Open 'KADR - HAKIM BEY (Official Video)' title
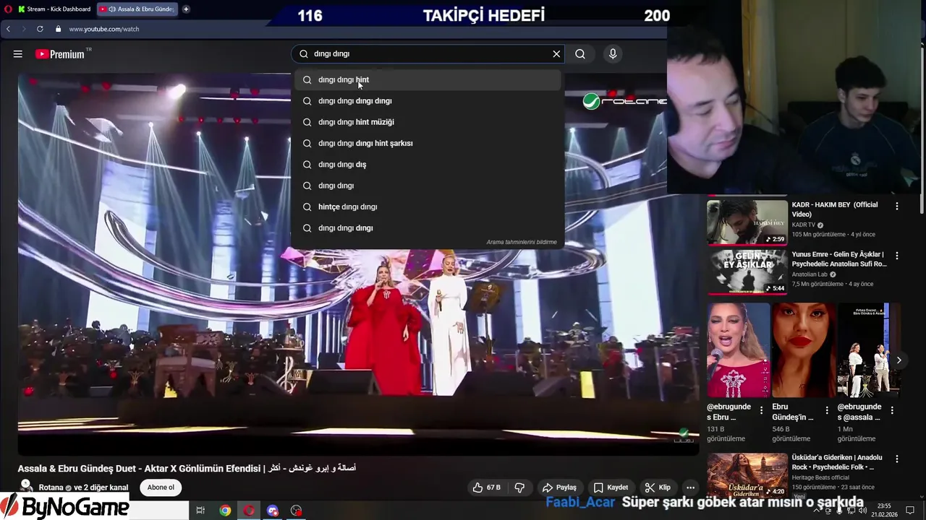 pyautogui.click(x=834, y=209)
